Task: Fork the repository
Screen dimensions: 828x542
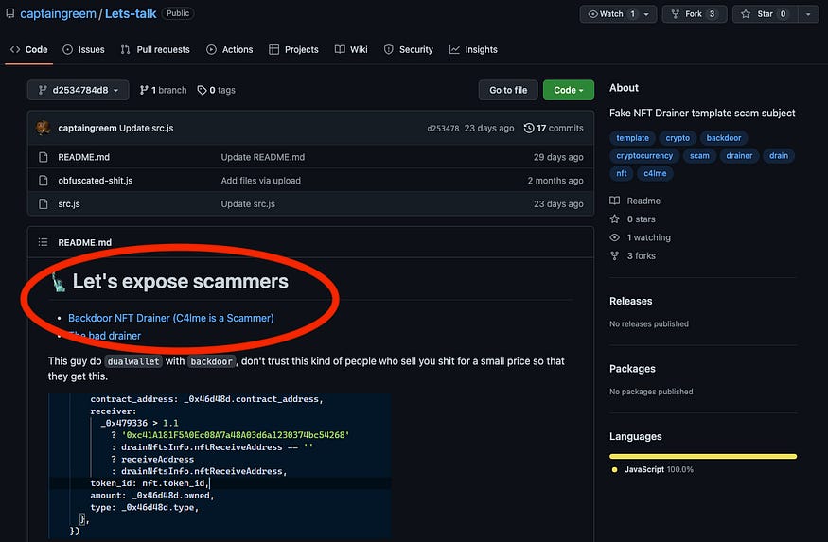Action: click(x=694, y=14)
